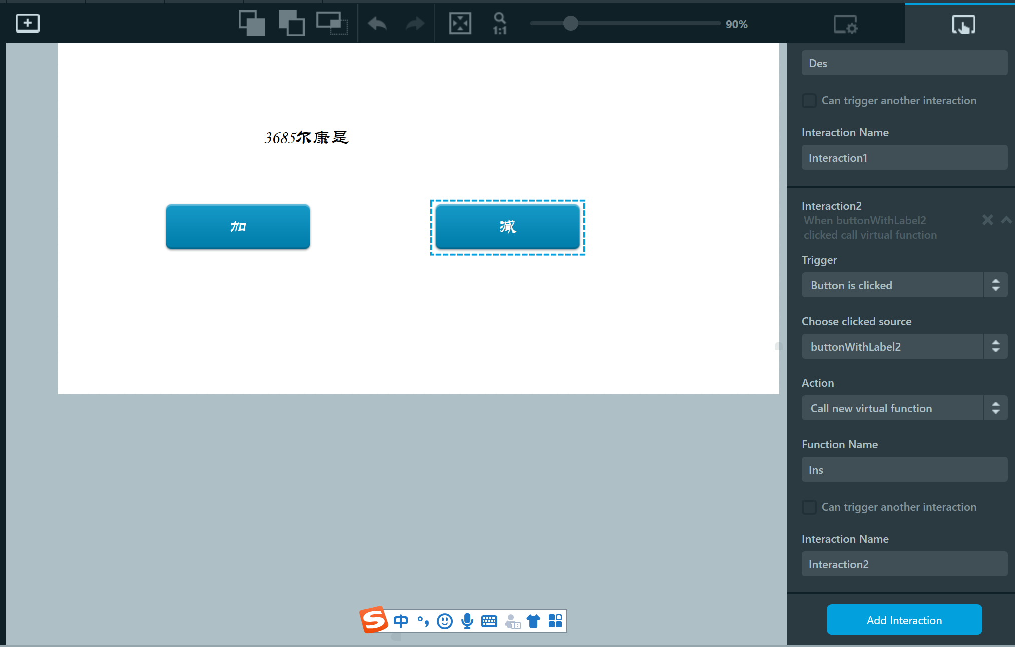Click the Function Name field containing Ins
1015x647 pixels.
904,469
